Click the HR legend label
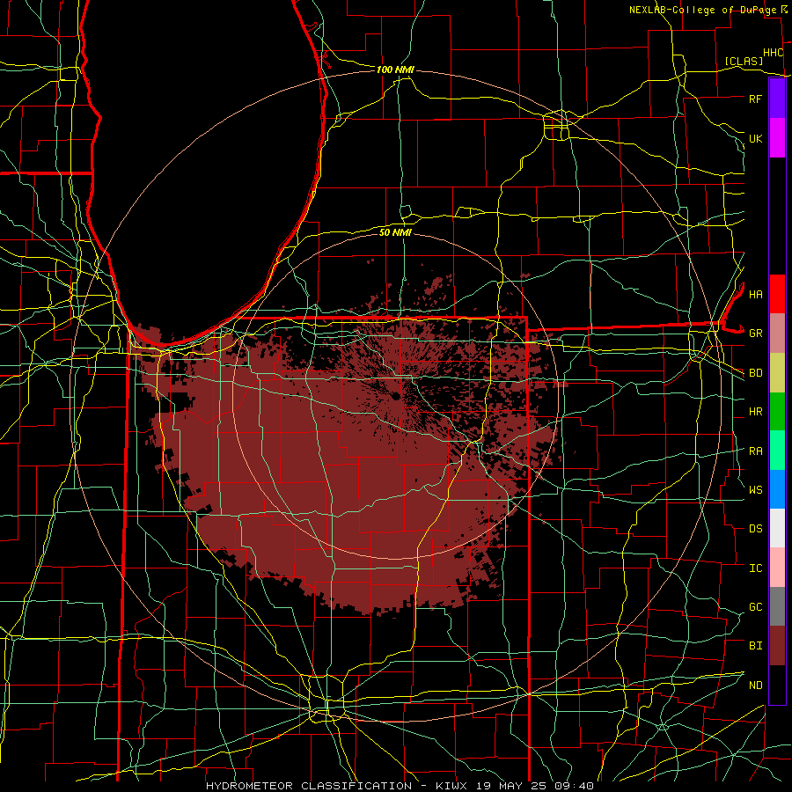 pos(755,412)
